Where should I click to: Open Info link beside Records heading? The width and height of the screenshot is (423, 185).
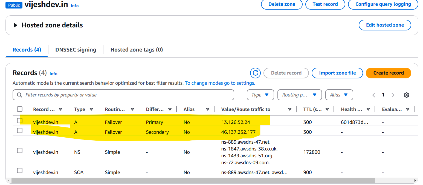[x=53, y=73]
